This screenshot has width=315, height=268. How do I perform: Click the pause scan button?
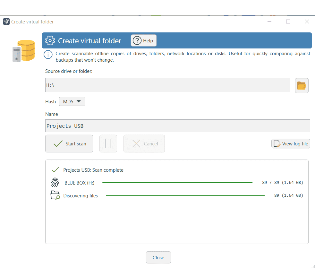point(108,143)
